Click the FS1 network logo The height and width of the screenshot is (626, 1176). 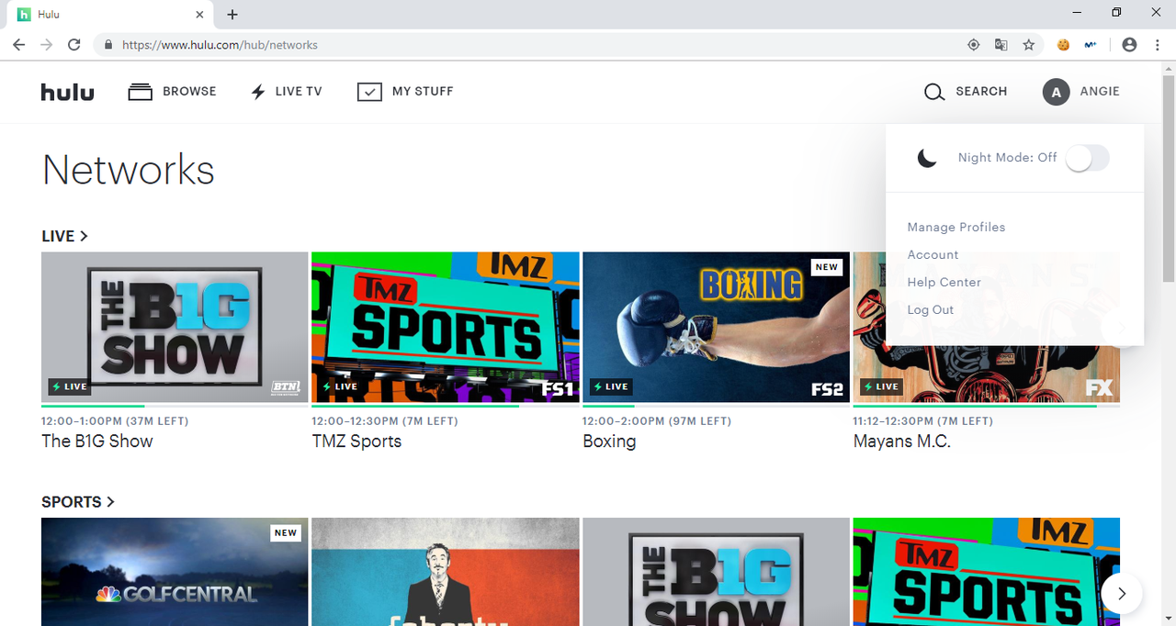coord(557,388)
